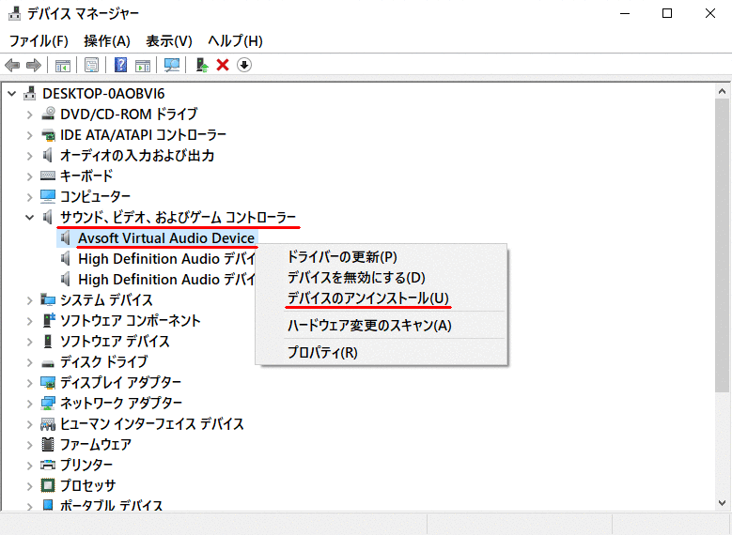The image size is (732, 535).
Task: Open the 操作(A) menu
Action: point(107,41)
